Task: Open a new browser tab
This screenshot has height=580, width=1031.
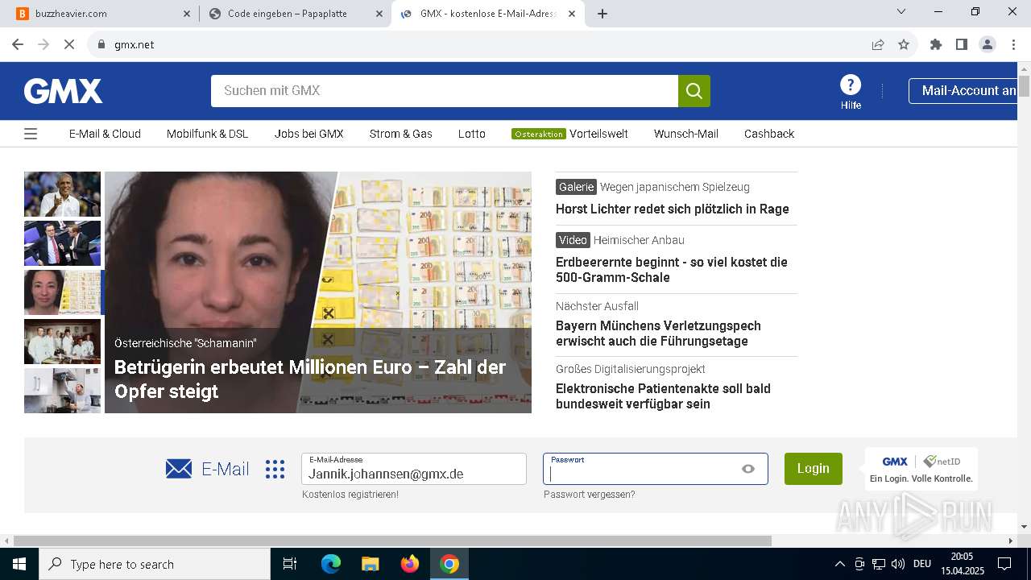Action: [x=602, y=14]
